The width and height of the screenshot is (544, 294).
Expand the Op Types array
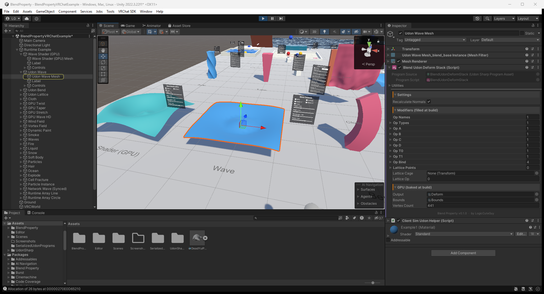390,123
